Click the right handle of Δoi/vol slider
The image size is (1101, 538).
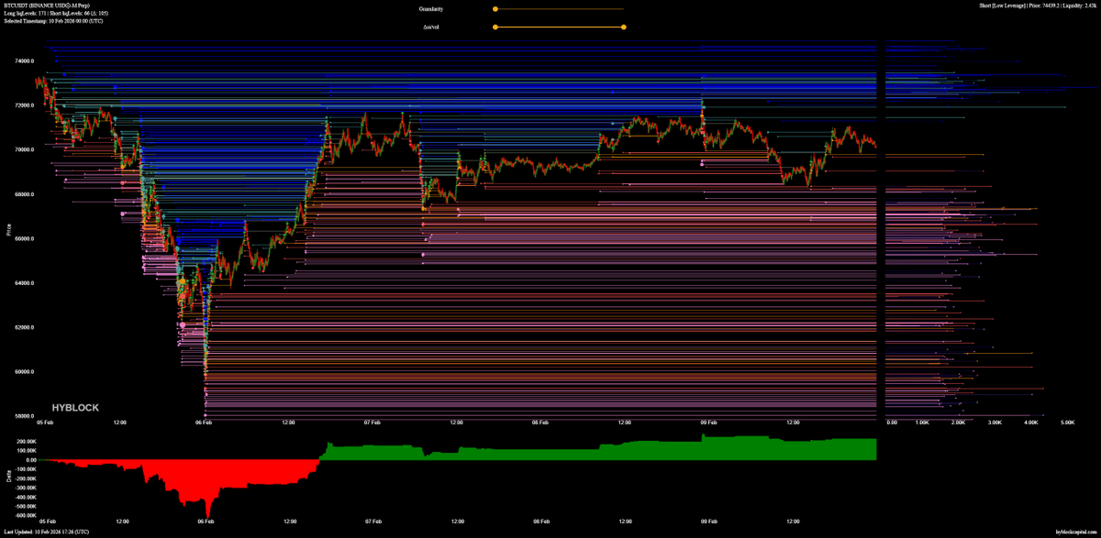pyautogui.click(x=624, y=27)
